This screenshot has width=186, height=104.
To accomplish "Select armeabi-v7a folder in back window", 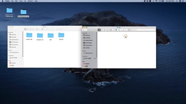I will point(40,37).
